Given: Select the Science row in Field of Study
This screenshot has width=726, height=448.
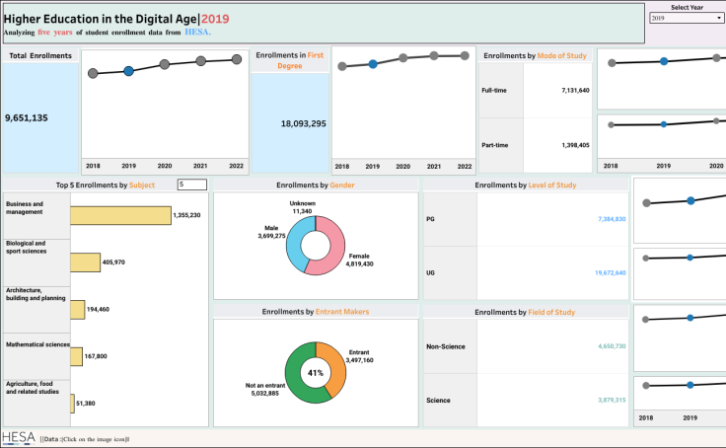Looking at the screenshot, I should coord(527,400).
